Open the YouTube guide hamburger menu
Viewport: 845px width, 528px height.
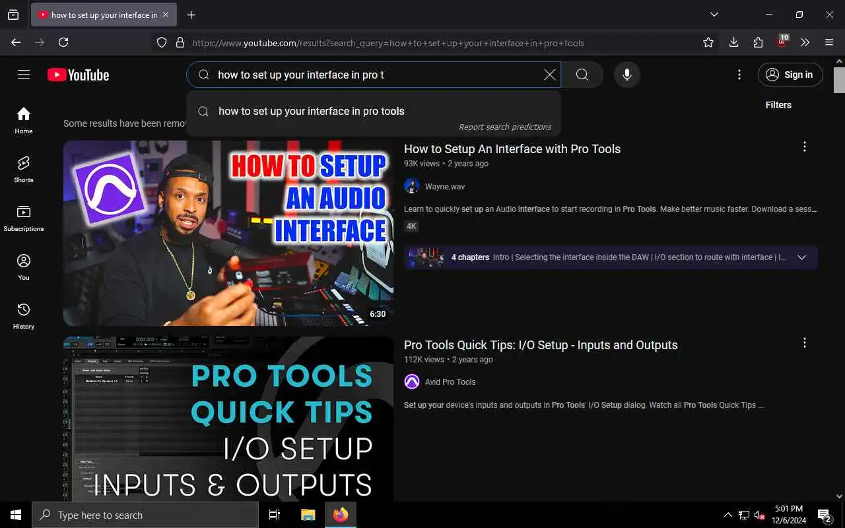pyautogui.click(x=24, y=75)
